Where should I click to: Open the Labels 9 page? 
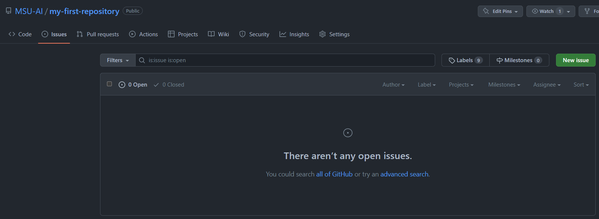pos(466,60)
